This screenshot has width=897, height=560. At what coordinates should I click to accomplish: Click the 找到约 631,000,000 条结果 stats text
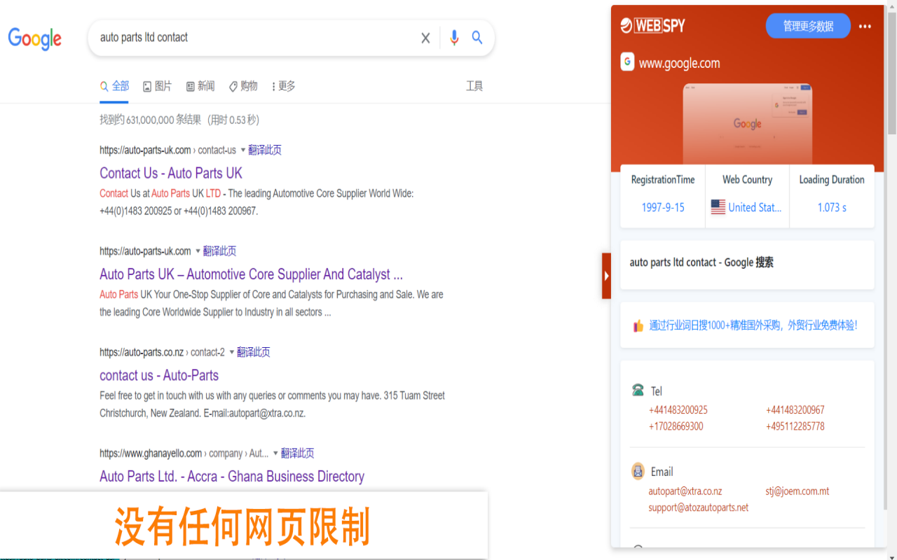pos(179,120)
